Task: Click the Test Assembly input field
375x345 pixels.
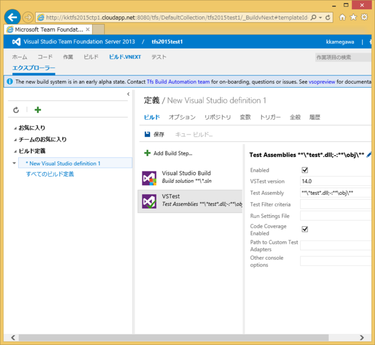Action: (336, 193)
